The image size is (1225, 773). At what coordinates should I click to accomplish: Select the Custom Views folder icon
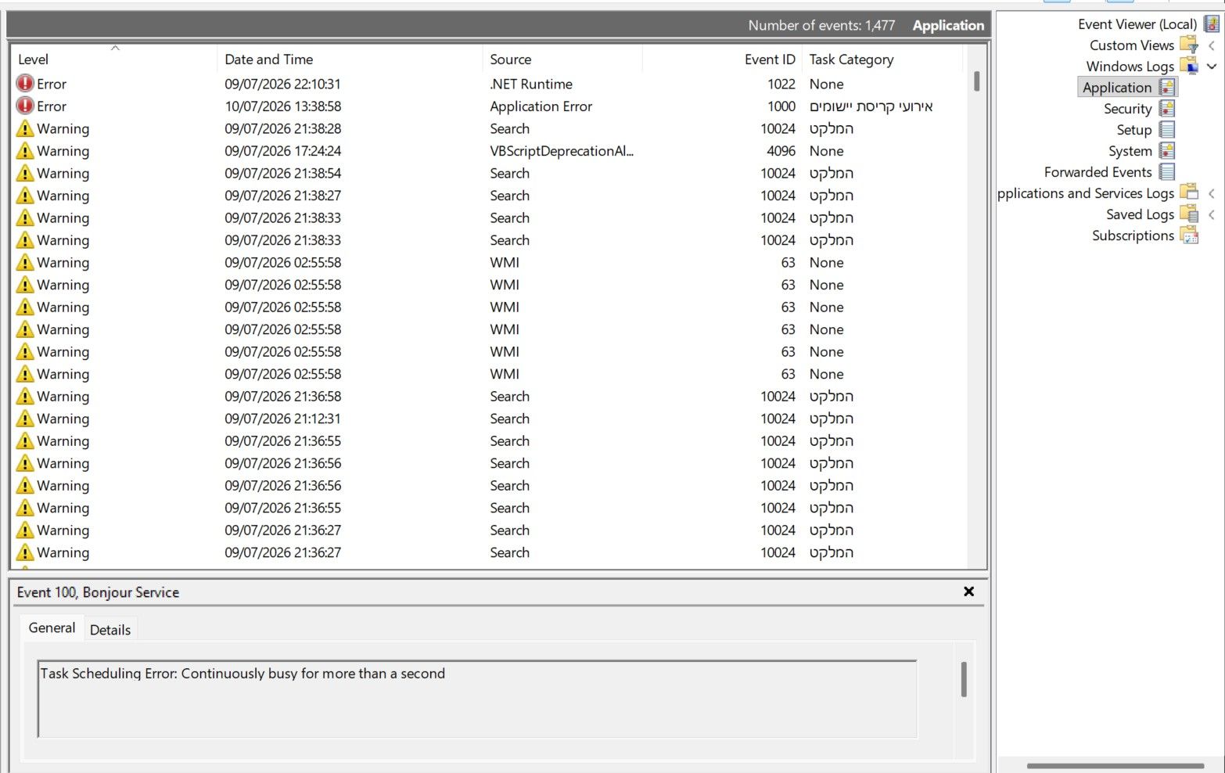(x=1188, y=45)
